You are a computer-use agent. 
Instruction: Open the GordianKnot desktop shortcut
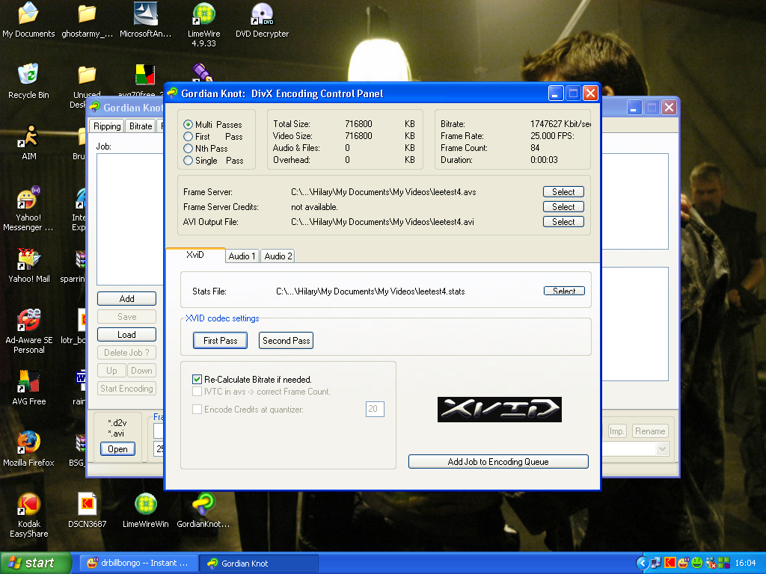(203, 504)
